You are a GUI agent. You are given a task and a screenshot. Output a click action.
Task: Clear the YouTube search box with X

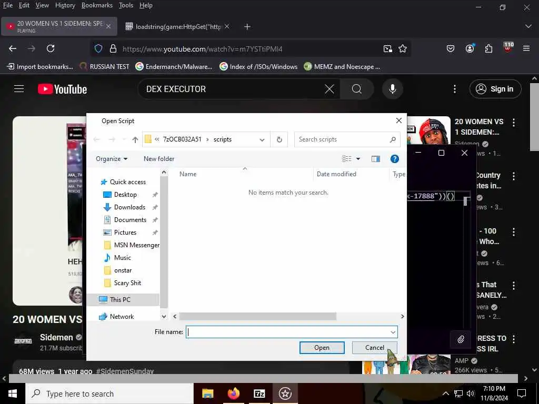coord(330,89)
